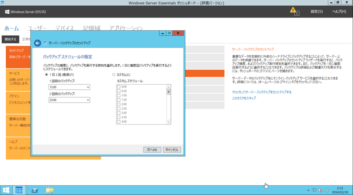This screenshot has width=353, height=195.
Task: Open the 2回目のバックアップ time dropdown
Action: tap(69, 100)
